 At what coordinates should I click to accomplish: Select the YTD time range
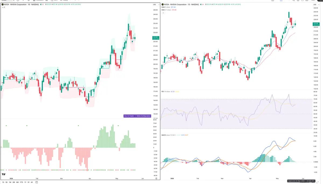[21, 182]
